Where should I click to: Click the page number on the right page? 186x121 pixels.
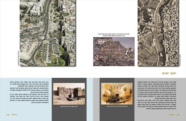click(x=178, y=115)
